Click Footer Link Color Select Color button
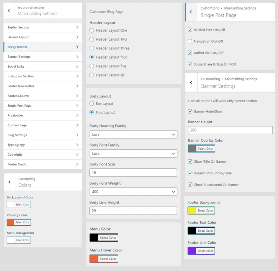 click(205, 251)
